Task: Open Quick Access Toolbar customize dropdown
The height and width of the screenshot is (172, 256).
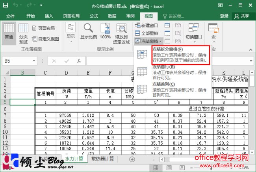Action: [x=41, y=5]
